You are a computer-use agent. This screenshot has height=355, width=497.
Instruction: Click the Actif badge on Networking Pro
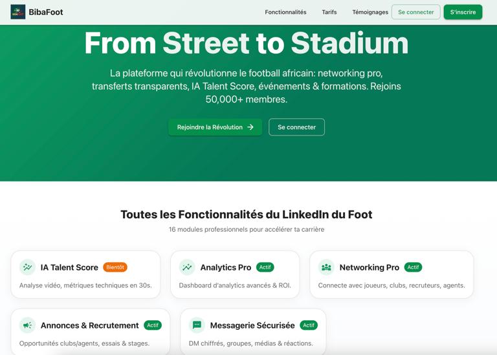pyautogui.click(x=413, y=267)
